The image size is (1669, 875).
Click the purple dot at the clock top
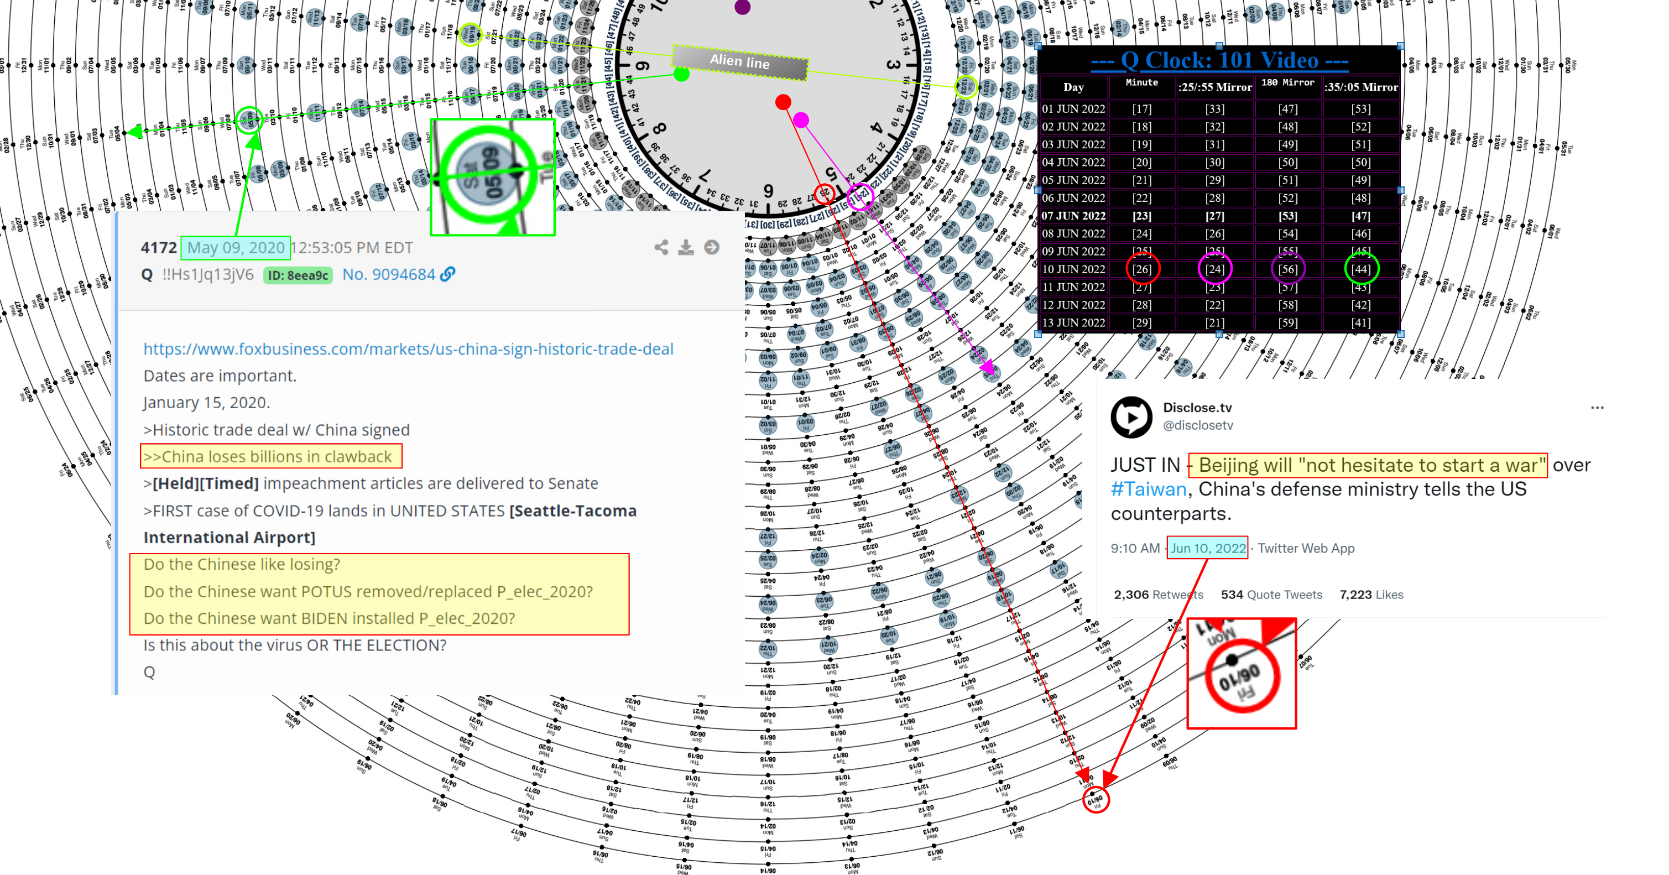(742, 7)
